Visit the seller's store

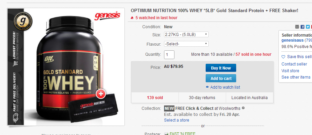tap(290, 71)
